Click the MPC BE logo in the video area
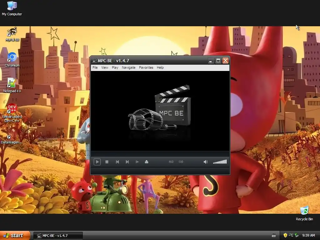Viewport: 320px width, 240px height. point(160,108)
